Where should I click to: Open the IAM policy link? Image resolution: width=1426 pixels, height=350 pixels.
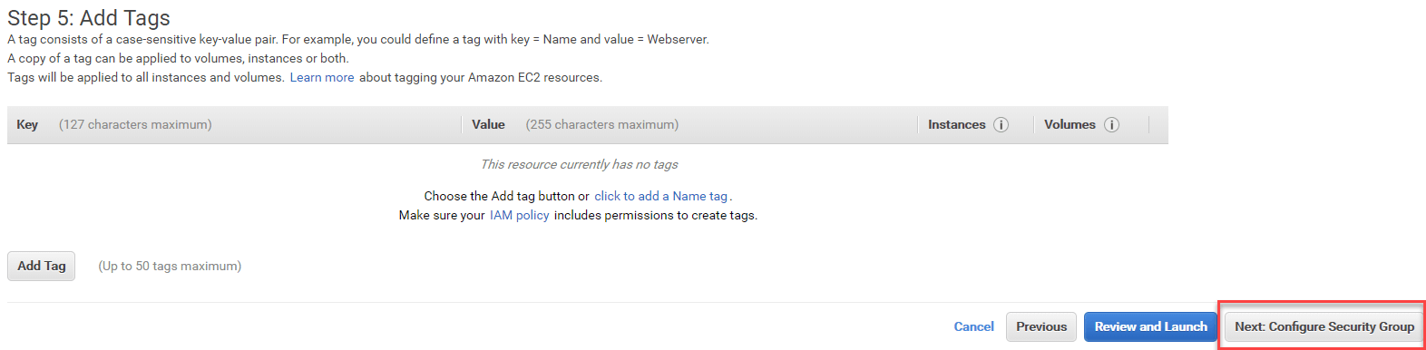tap(520, 215)
